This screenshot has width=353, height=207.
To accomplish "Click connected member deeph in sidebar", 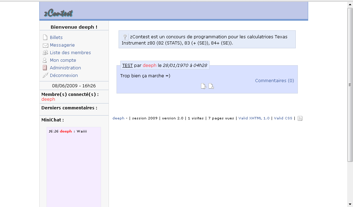I will tap(48, 99).
